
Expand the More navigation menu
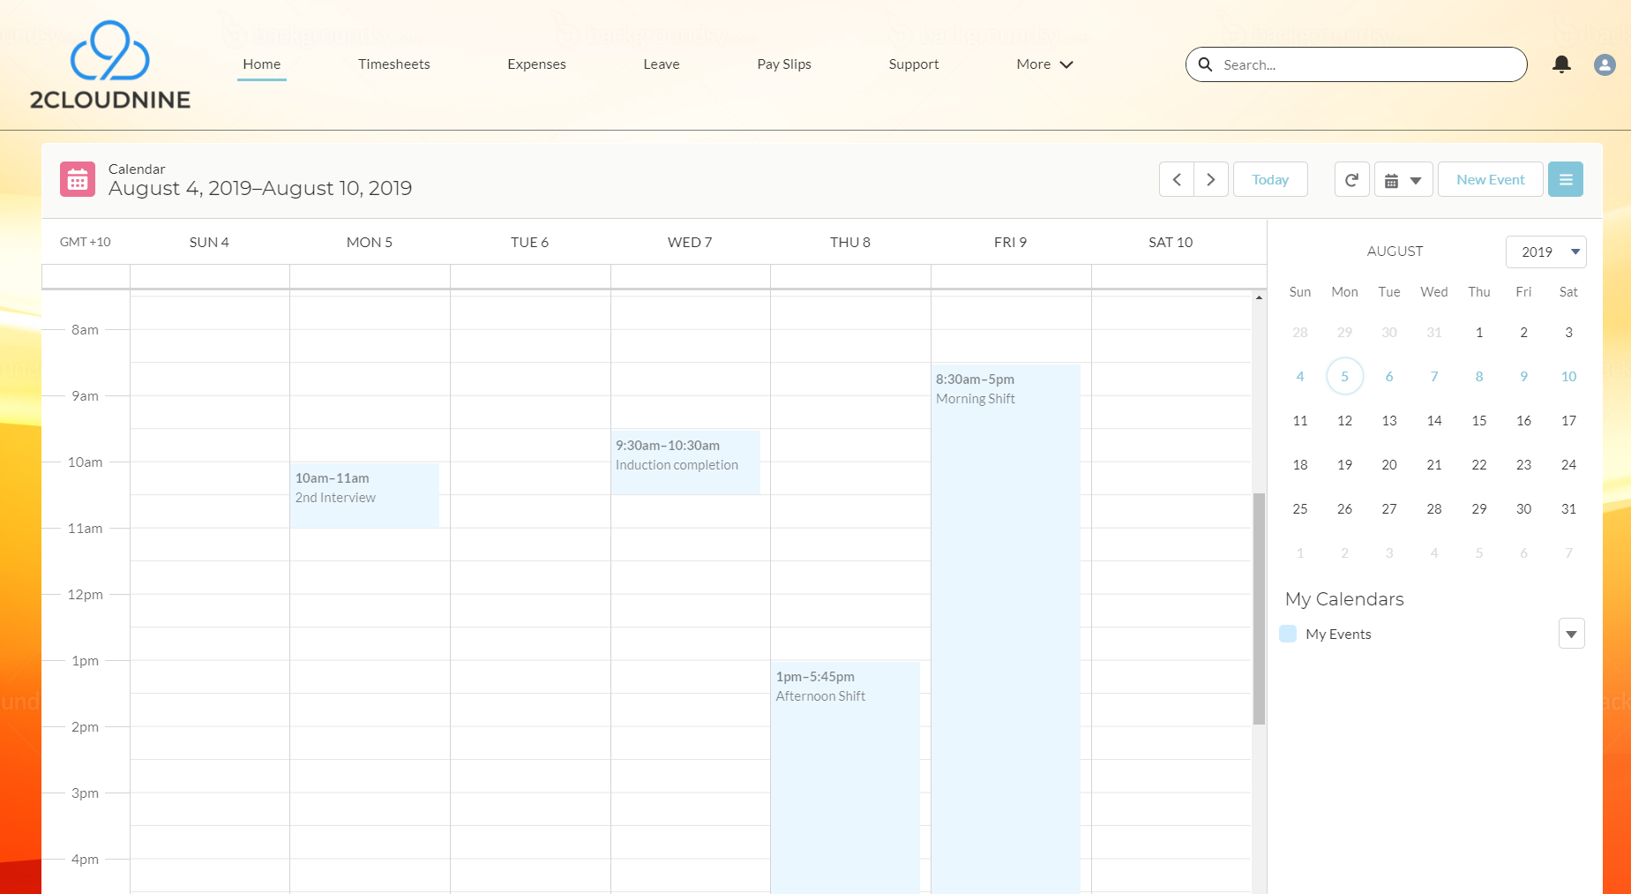pyautogui.click(x=1044, y=64)
